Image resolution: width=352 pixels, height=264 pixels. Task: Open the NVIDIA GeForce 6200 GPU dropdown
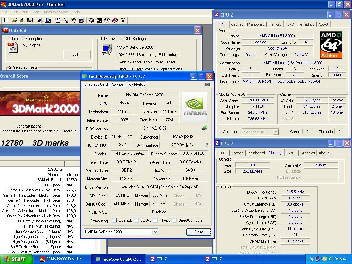155,232
